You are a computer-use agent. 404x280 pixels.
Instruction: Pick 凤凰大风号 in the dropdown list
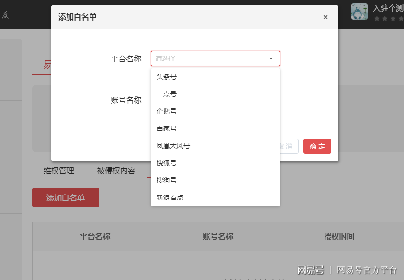tap(215, 146)
